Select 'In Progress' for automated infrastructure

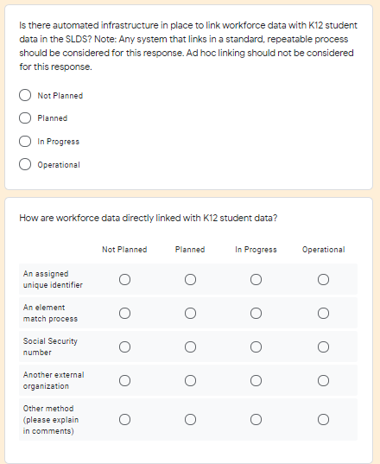pos(25,141)
